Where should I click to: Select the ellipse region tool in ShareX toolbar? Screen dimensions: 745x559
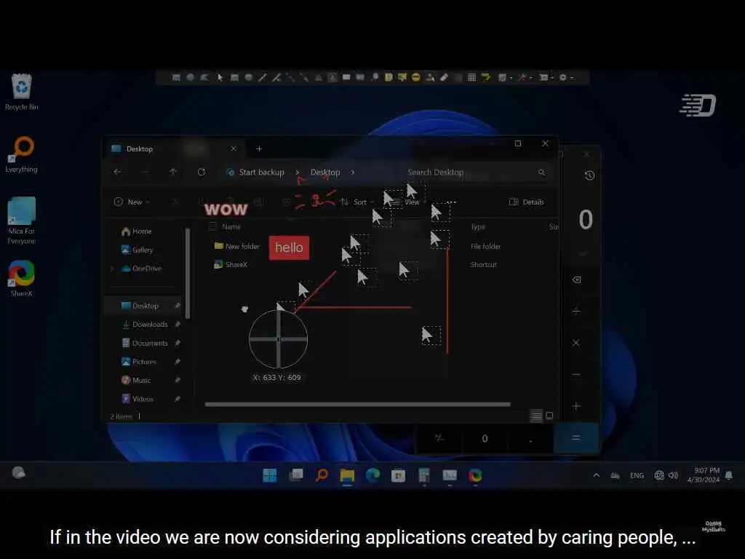pos(190,77)
